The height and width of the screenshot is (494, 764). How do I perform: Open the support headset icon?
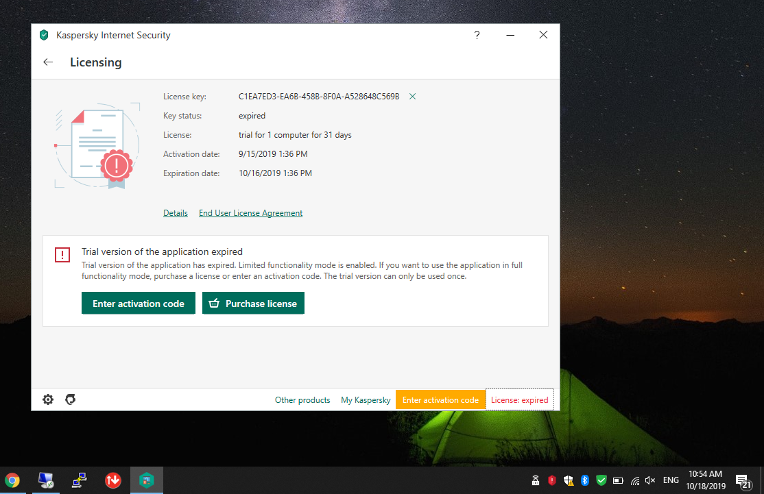coord(71,399)
